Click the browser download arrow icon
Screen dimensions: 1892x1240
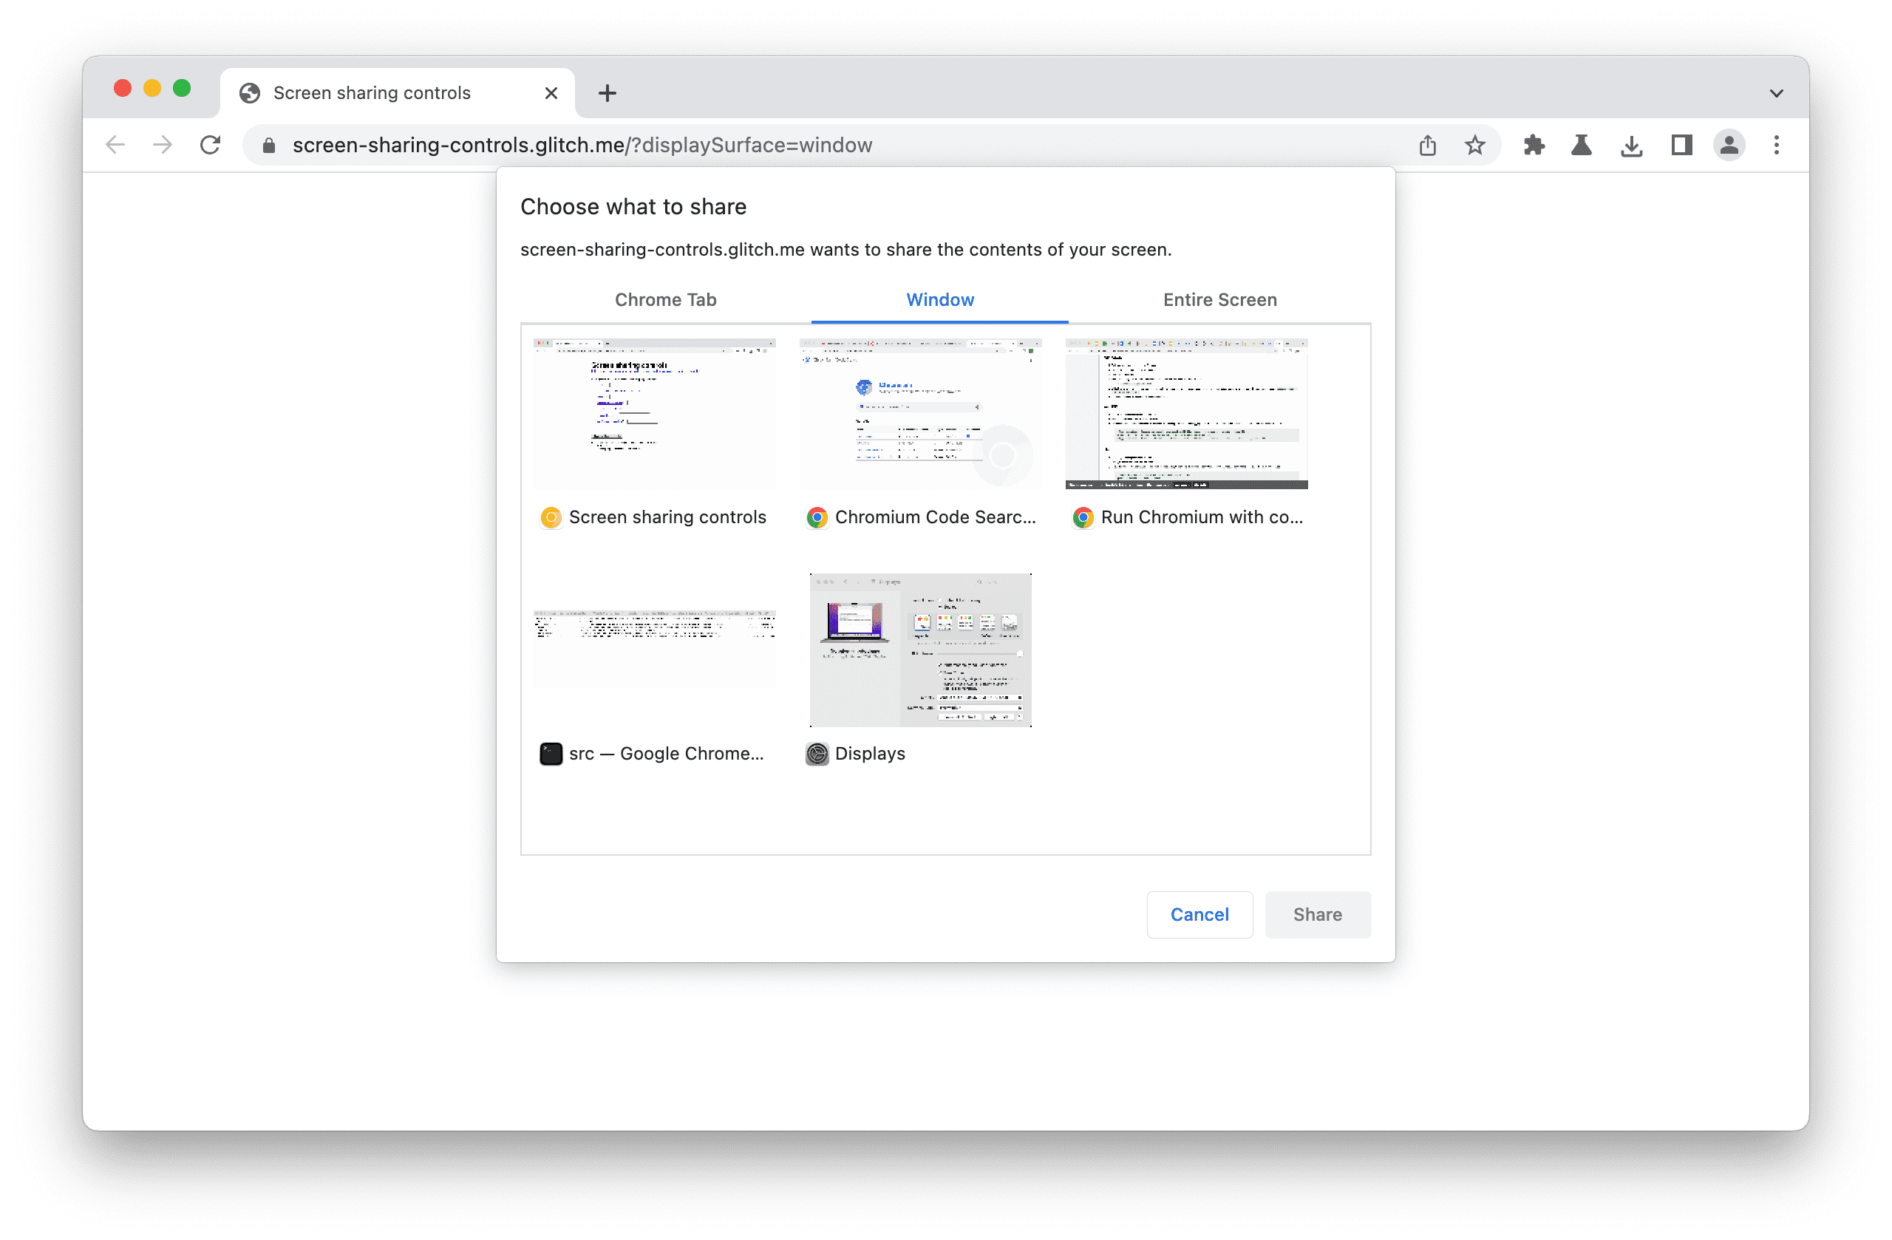1630,144
